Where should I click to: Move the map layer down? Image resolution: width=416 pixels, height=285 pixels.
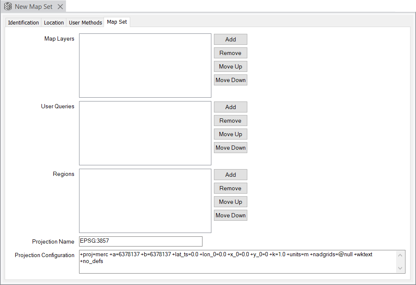pyautogui.click(x=230, y=80)
